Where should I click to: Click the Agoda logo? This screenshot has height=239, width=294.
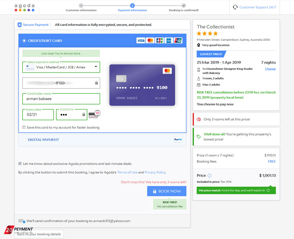click(x=25, y=7)
